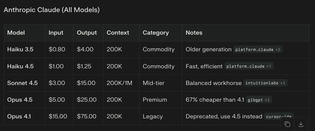
Task: Select the Opus 4.1 model cell
Action: point(20,116)
